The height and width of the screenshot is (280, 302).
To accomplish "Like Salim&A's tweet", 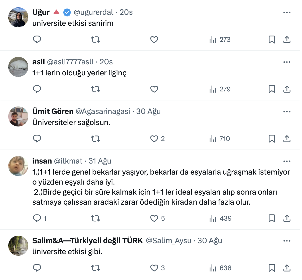I will (154, 268).
